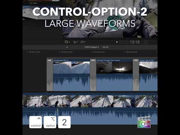Go back in timeline history arrow
This screenshot has width=180, height=135.
(x=67, y=47)
